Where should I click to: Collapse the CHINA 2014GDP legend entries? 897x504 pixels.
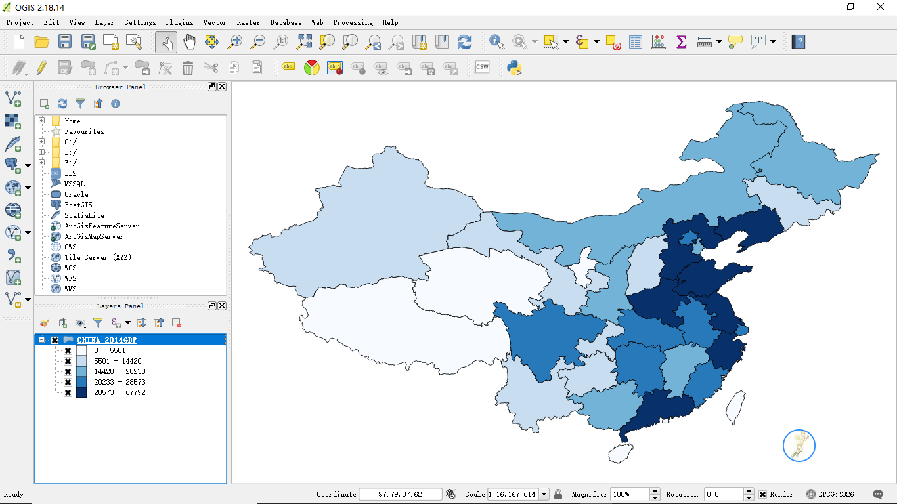tap(41, 340)
